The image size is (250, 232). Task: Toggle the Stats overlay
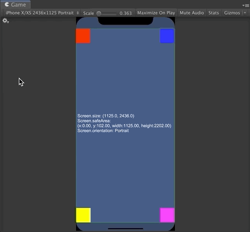(214, 13)
